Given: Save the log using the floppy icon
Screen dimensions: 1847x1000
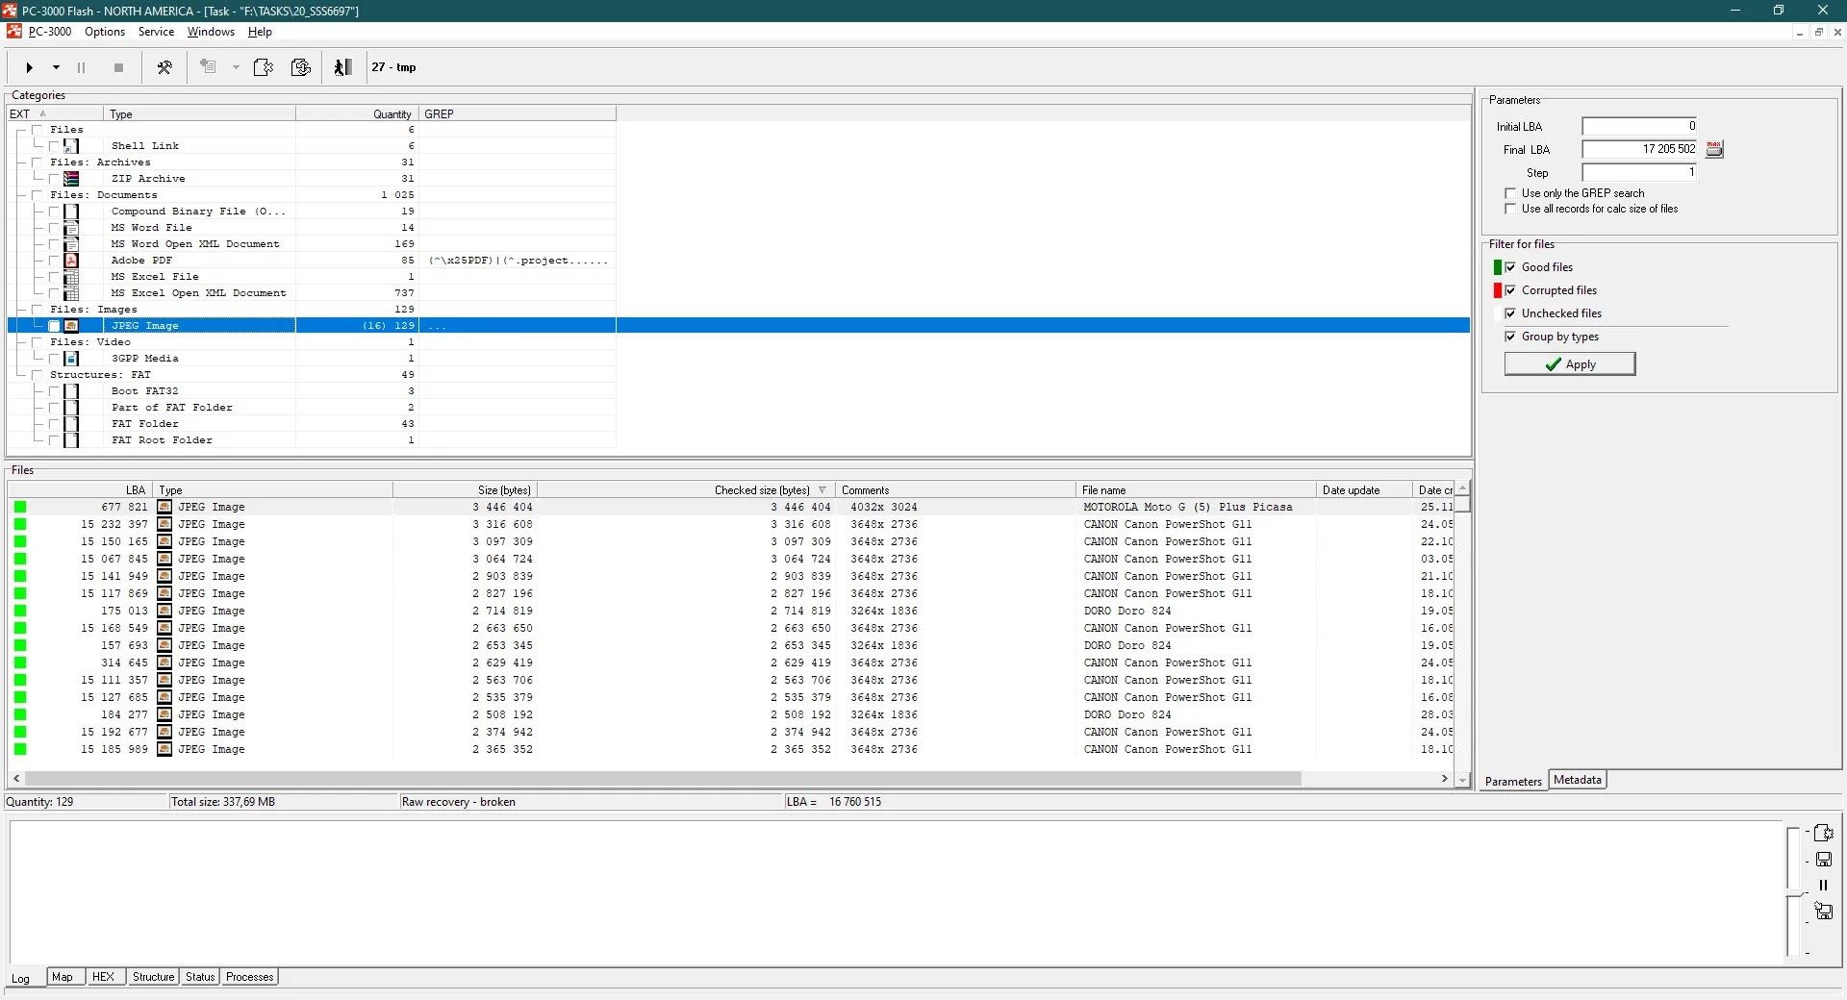Looking at the screenshot, I should 1823,860.
